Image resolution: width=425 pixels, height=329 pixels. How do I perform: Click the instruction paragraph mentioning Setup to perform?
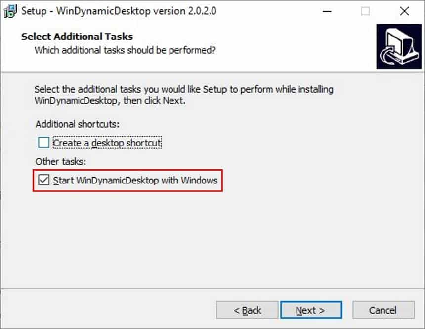pyautogui.click(x=184, y=95)
